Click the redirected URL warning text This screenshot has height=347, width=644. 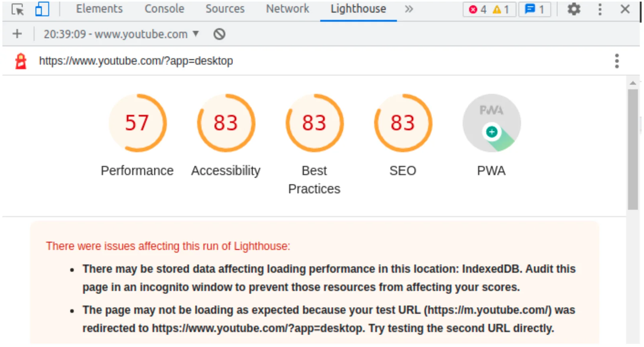(329, 319)
